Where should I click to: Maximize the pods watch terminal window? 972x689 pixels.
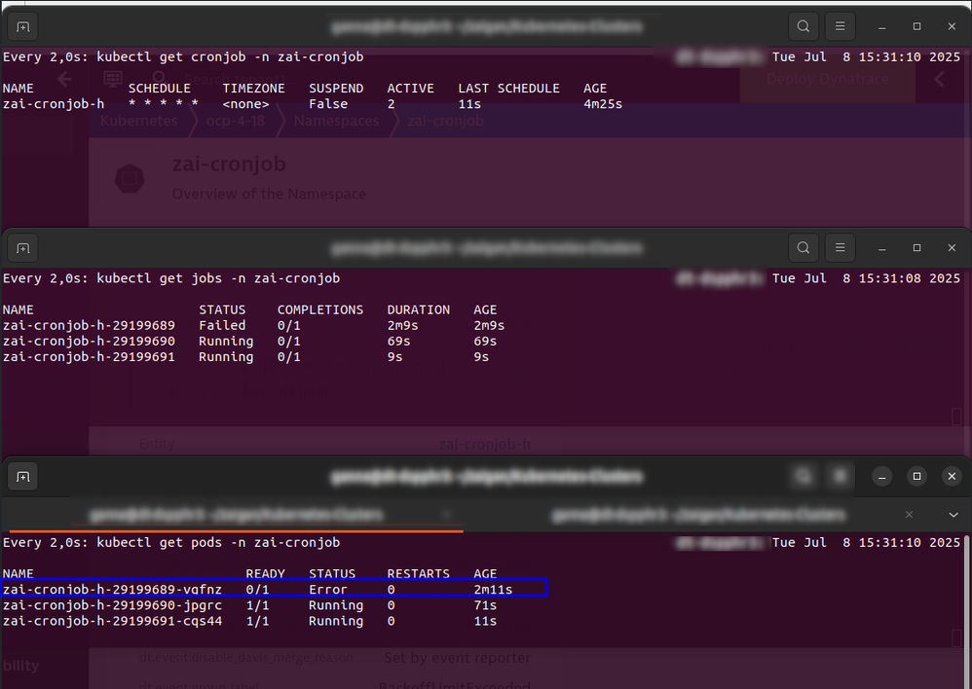tap(916, 477)
